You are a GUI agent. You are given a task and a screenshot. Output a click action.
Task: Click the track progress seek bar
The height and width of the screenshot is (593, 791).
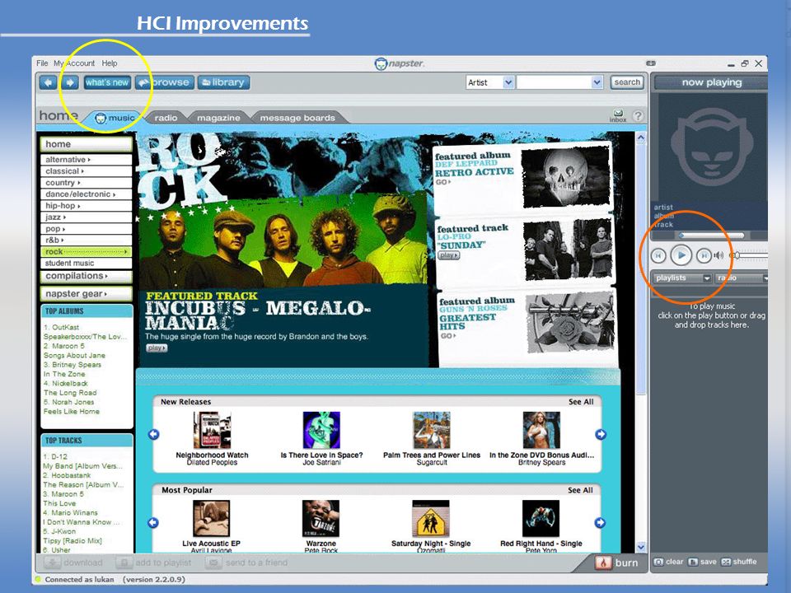711,236
